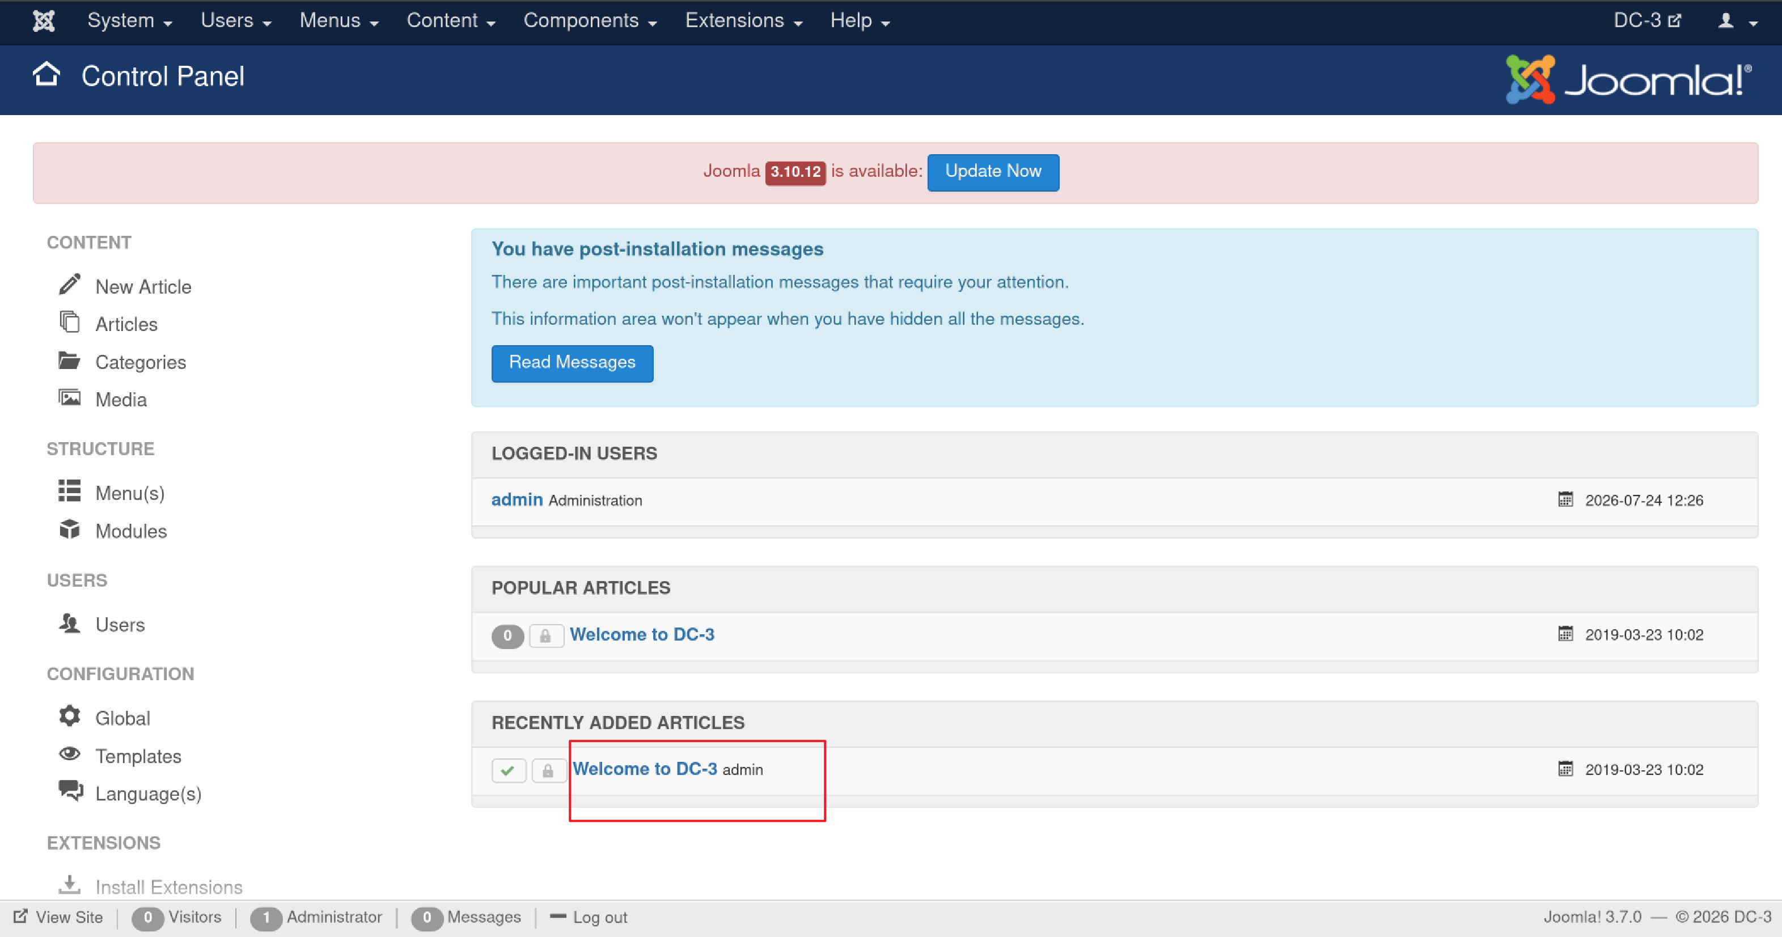Screen dimensions: 1782x937
Task: Open the user account dropdown
Action: tap(1738, 21)
